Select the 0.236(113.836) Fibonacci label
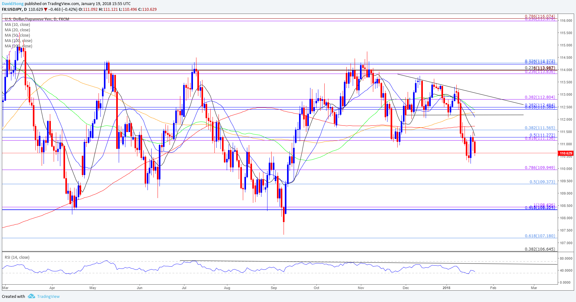The image size is (576, 302). click(540, 72)
